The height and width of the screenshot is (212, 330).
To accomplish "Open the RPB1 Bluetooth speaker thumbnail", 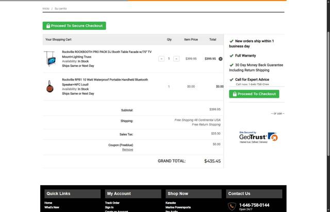I will pyautogui.click(x=50, y=86).
